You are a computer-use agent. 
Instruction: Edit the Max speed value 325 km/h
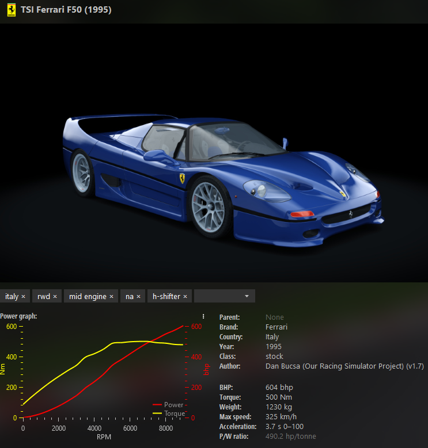(x=281, y=416)
